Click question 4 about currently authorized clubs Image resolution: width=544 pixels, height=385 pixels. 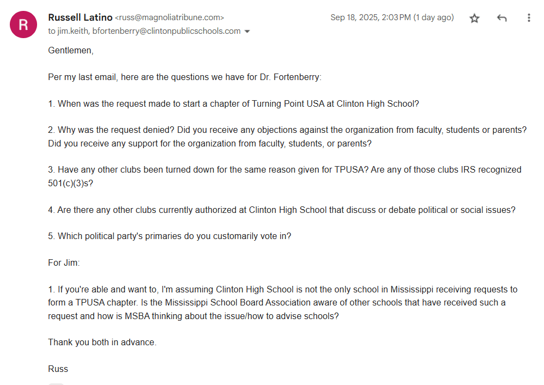tap(281, 210)
